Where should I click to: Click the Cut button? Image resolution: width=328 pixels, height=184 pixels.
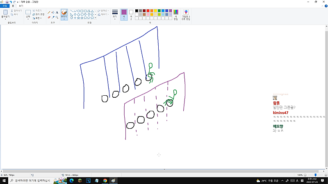(16, 11)
